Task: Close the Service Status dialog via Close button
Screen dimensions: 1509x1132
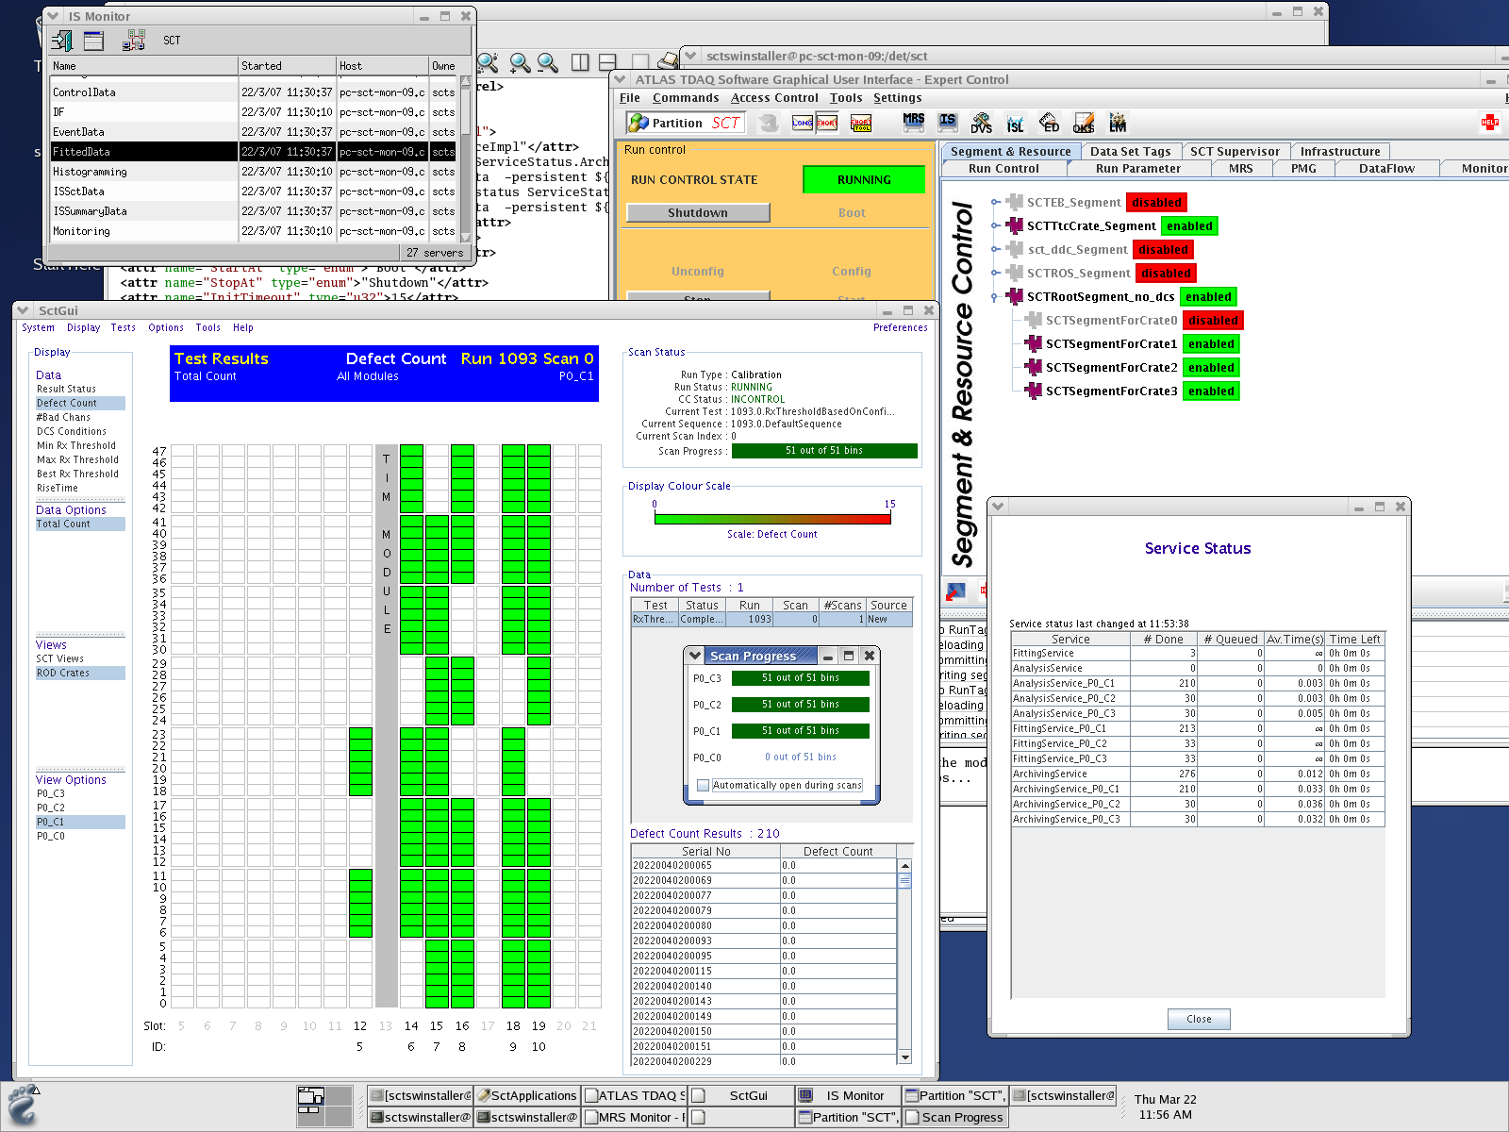Action: coord(1199,1019)
